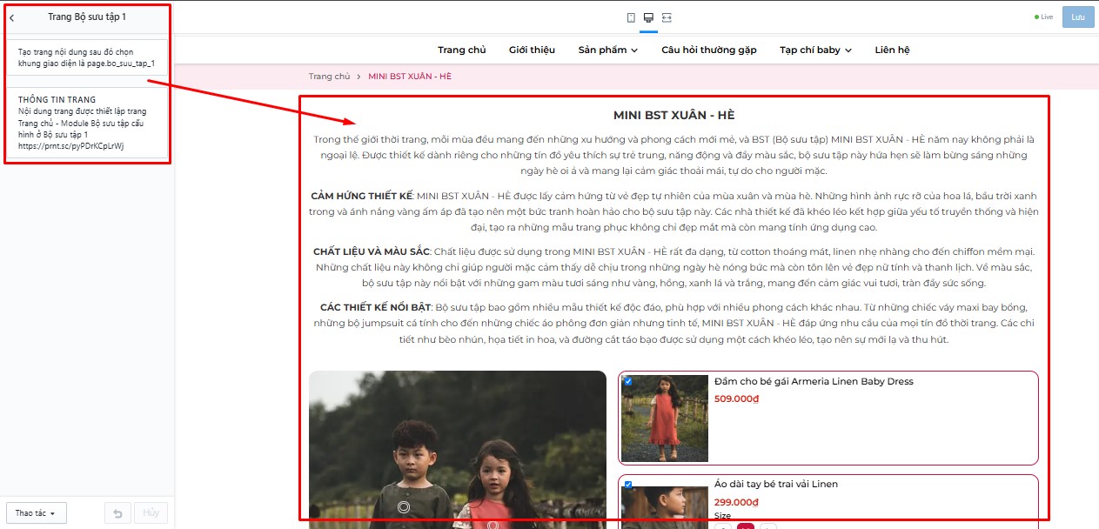1099x529 pixels.
Task: Expand the Tạp chí baby menu
Action: click(x=815, y=50)
